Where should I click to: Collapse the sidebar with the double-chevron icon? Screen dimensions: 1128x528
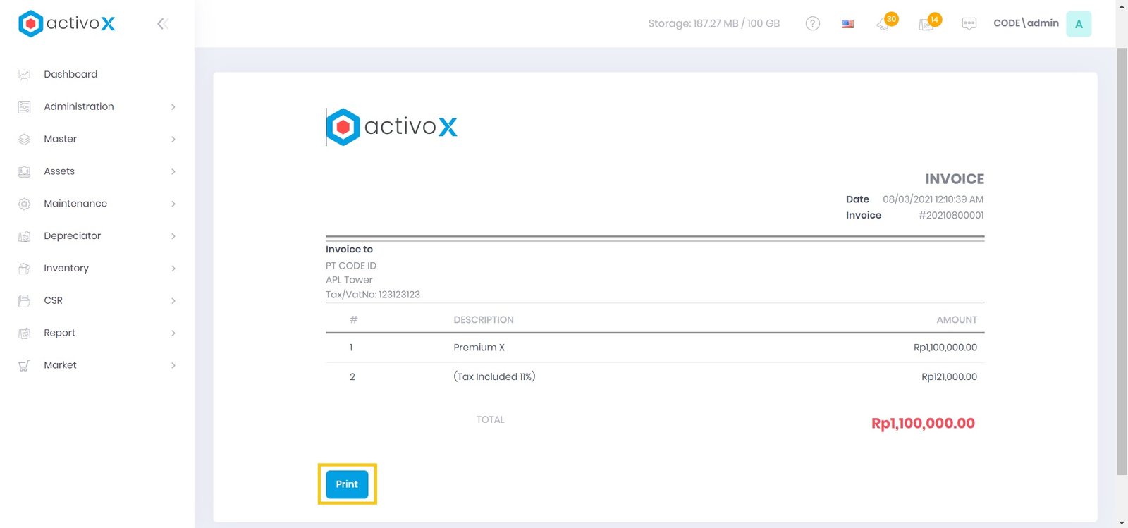point(162,24)
